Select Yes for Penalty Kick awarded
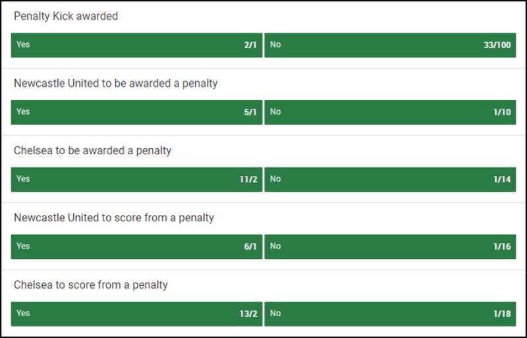Screen dimensions: 527x338 point(136,45)
